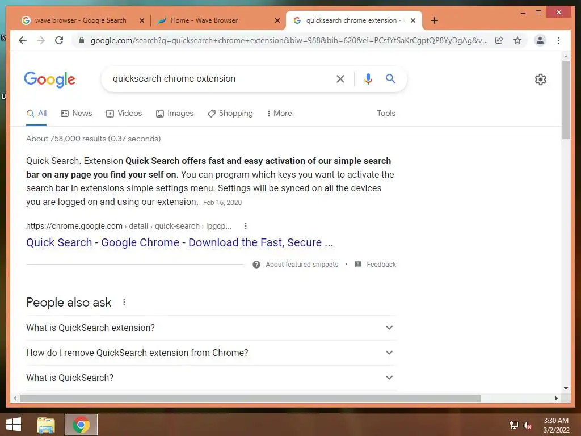Open result options three dots beside URL
Viewport: 581px width, 436px height.
(245, 226)
